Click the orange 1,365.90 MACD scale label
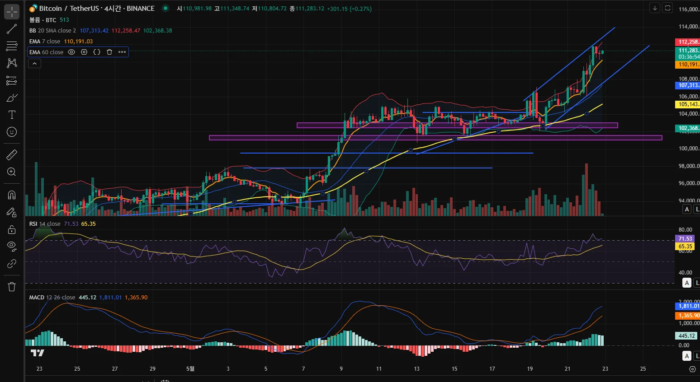 [x=688, y=316]
